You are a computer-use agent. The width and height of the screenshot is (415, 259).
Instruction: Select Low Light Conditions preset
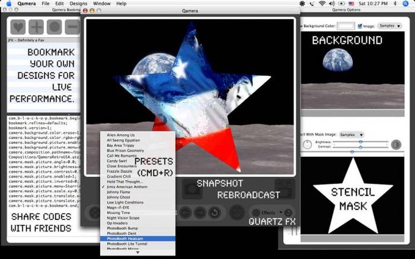click(138, 202)
